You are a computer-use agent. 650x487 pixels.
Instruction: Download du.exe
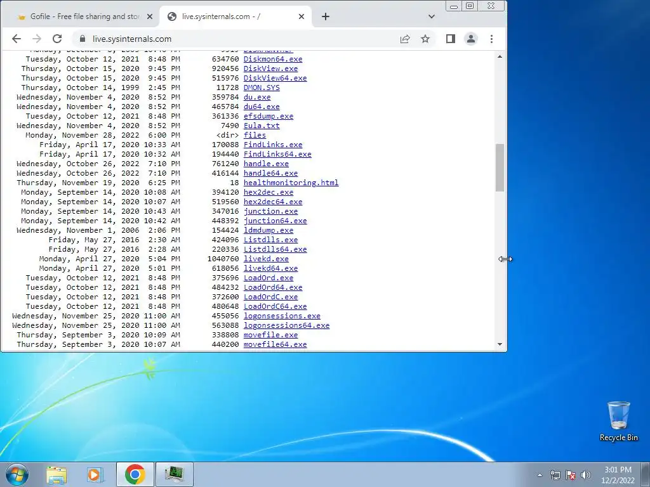[257, 97]
